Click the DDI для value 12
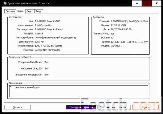Screen dimensions: 163x114 [x=112, y=37]
